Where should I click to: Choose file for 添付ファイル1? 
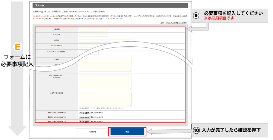click(x=84, y=113)
